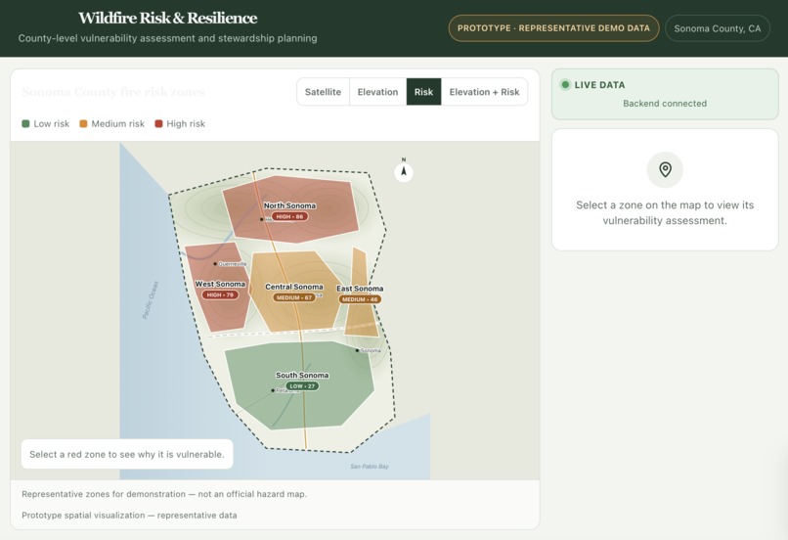Click the Petaluma town marker in South Sonoma
Image resolution: width=788 pixels, height=540 pixels.
tap(273, 390)
